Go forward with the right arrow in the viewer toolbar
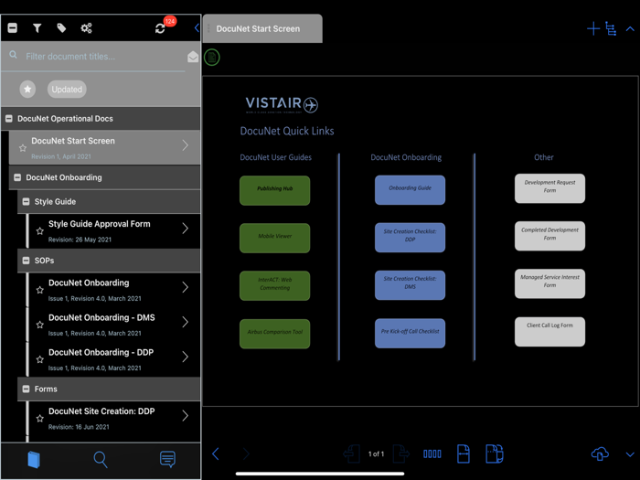Image resolution: width=640 pixels, height=480 pixels. coord(246,453)
